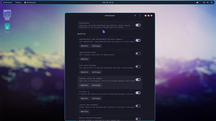Close the Extensions window with red button

pos(152,16)
